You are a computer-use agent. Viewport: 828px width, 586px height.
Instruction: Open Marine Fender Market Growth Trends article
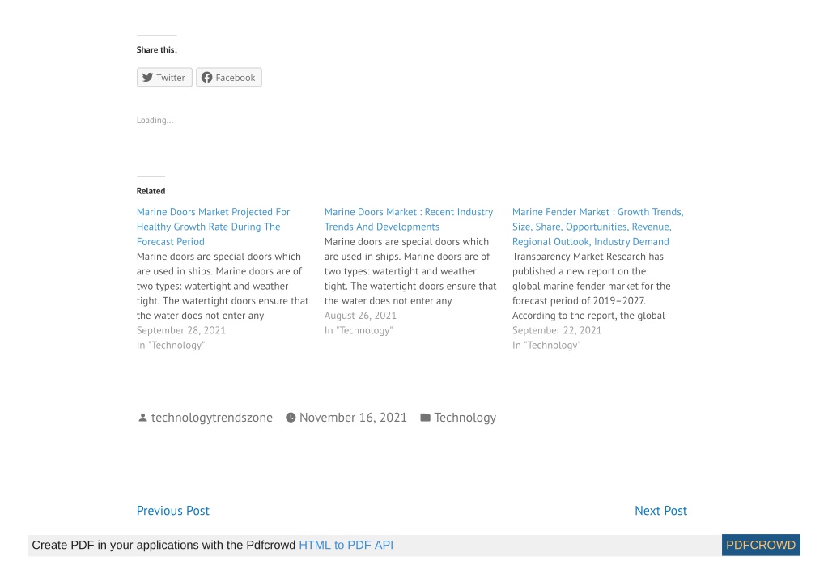pos(597,227)
